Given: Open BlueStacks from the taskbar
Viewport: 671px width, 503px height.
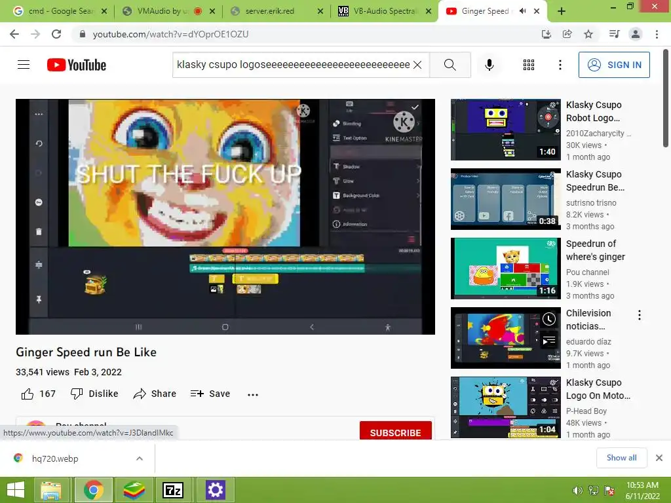Looking at the screenshot, I should point(134,490).
